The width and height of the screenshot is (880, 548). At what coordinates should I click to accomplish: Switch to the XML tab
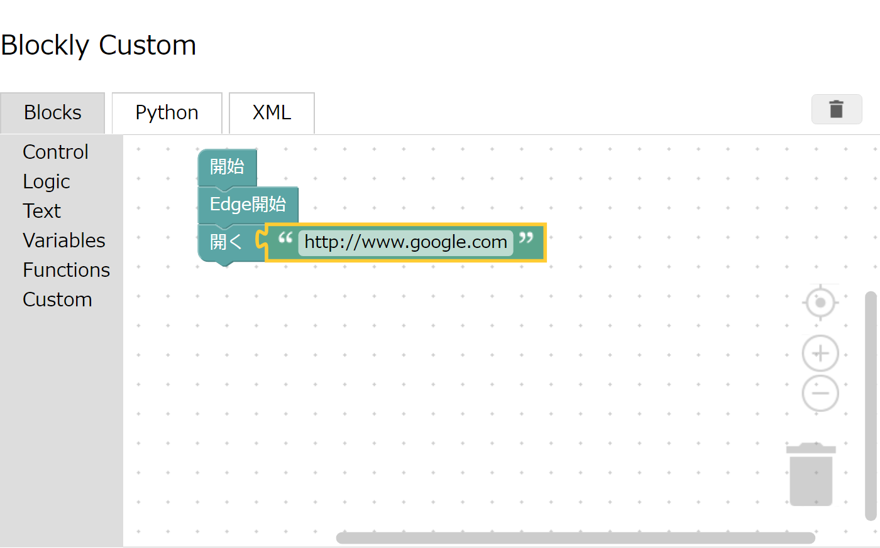271,113
